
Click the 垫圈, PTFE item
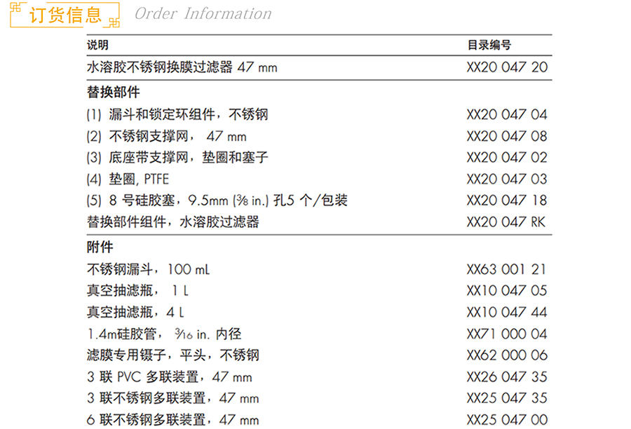pyautogui.click(x=128, y=179)
